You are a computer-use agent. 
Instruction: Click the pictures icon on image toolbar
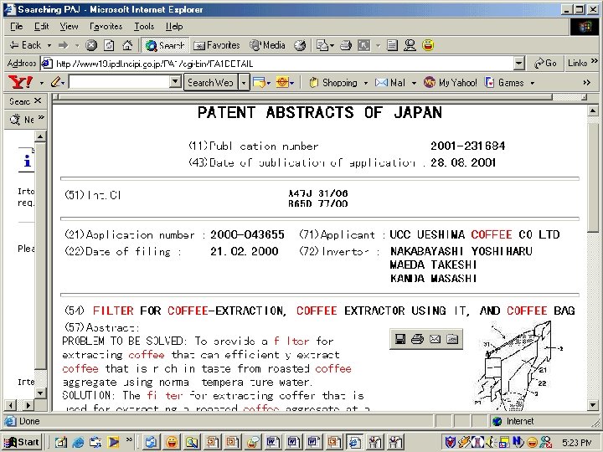(x=452, y=339)
